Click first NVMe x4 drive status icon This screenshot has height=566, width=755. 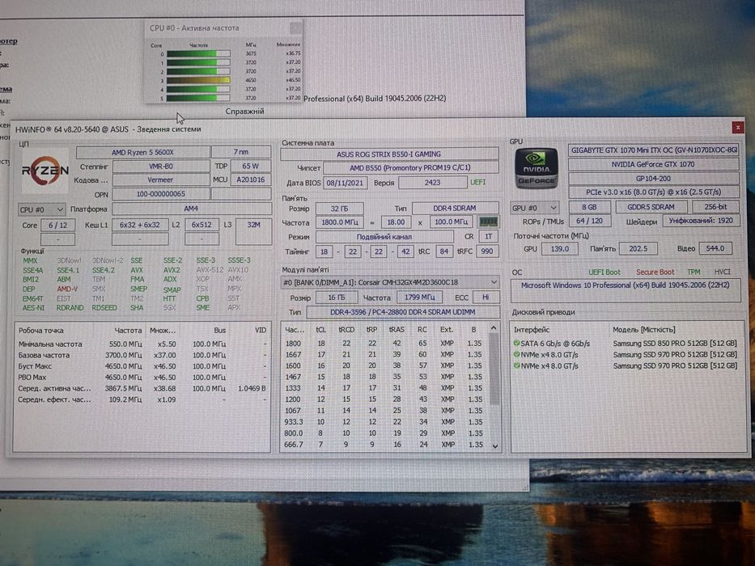point(516,354)
